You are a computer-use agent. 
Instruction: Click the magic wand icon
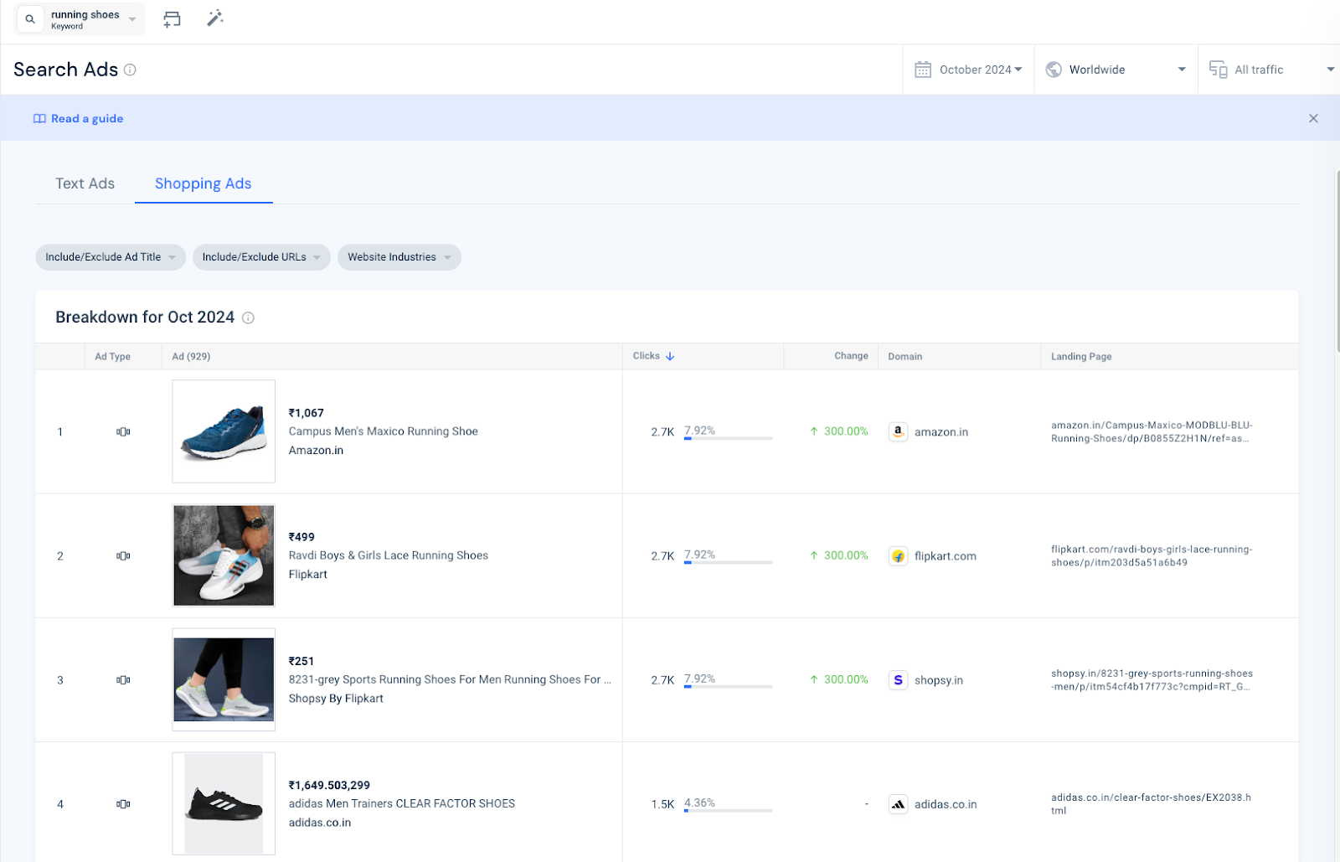click(x=215, y=18)
